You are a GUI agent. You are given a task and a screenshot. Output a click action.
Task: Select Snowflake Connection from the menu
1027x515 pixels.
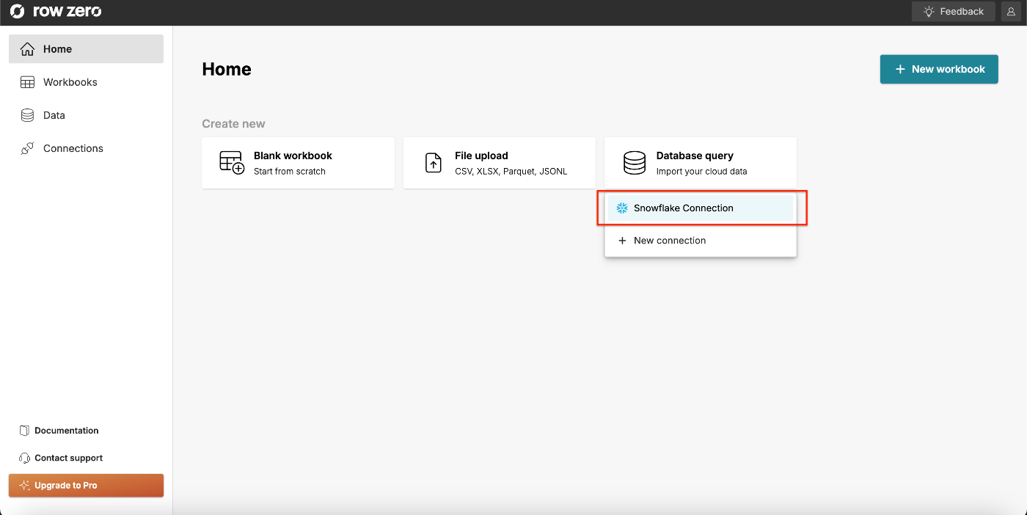click(x=683, y=208)
